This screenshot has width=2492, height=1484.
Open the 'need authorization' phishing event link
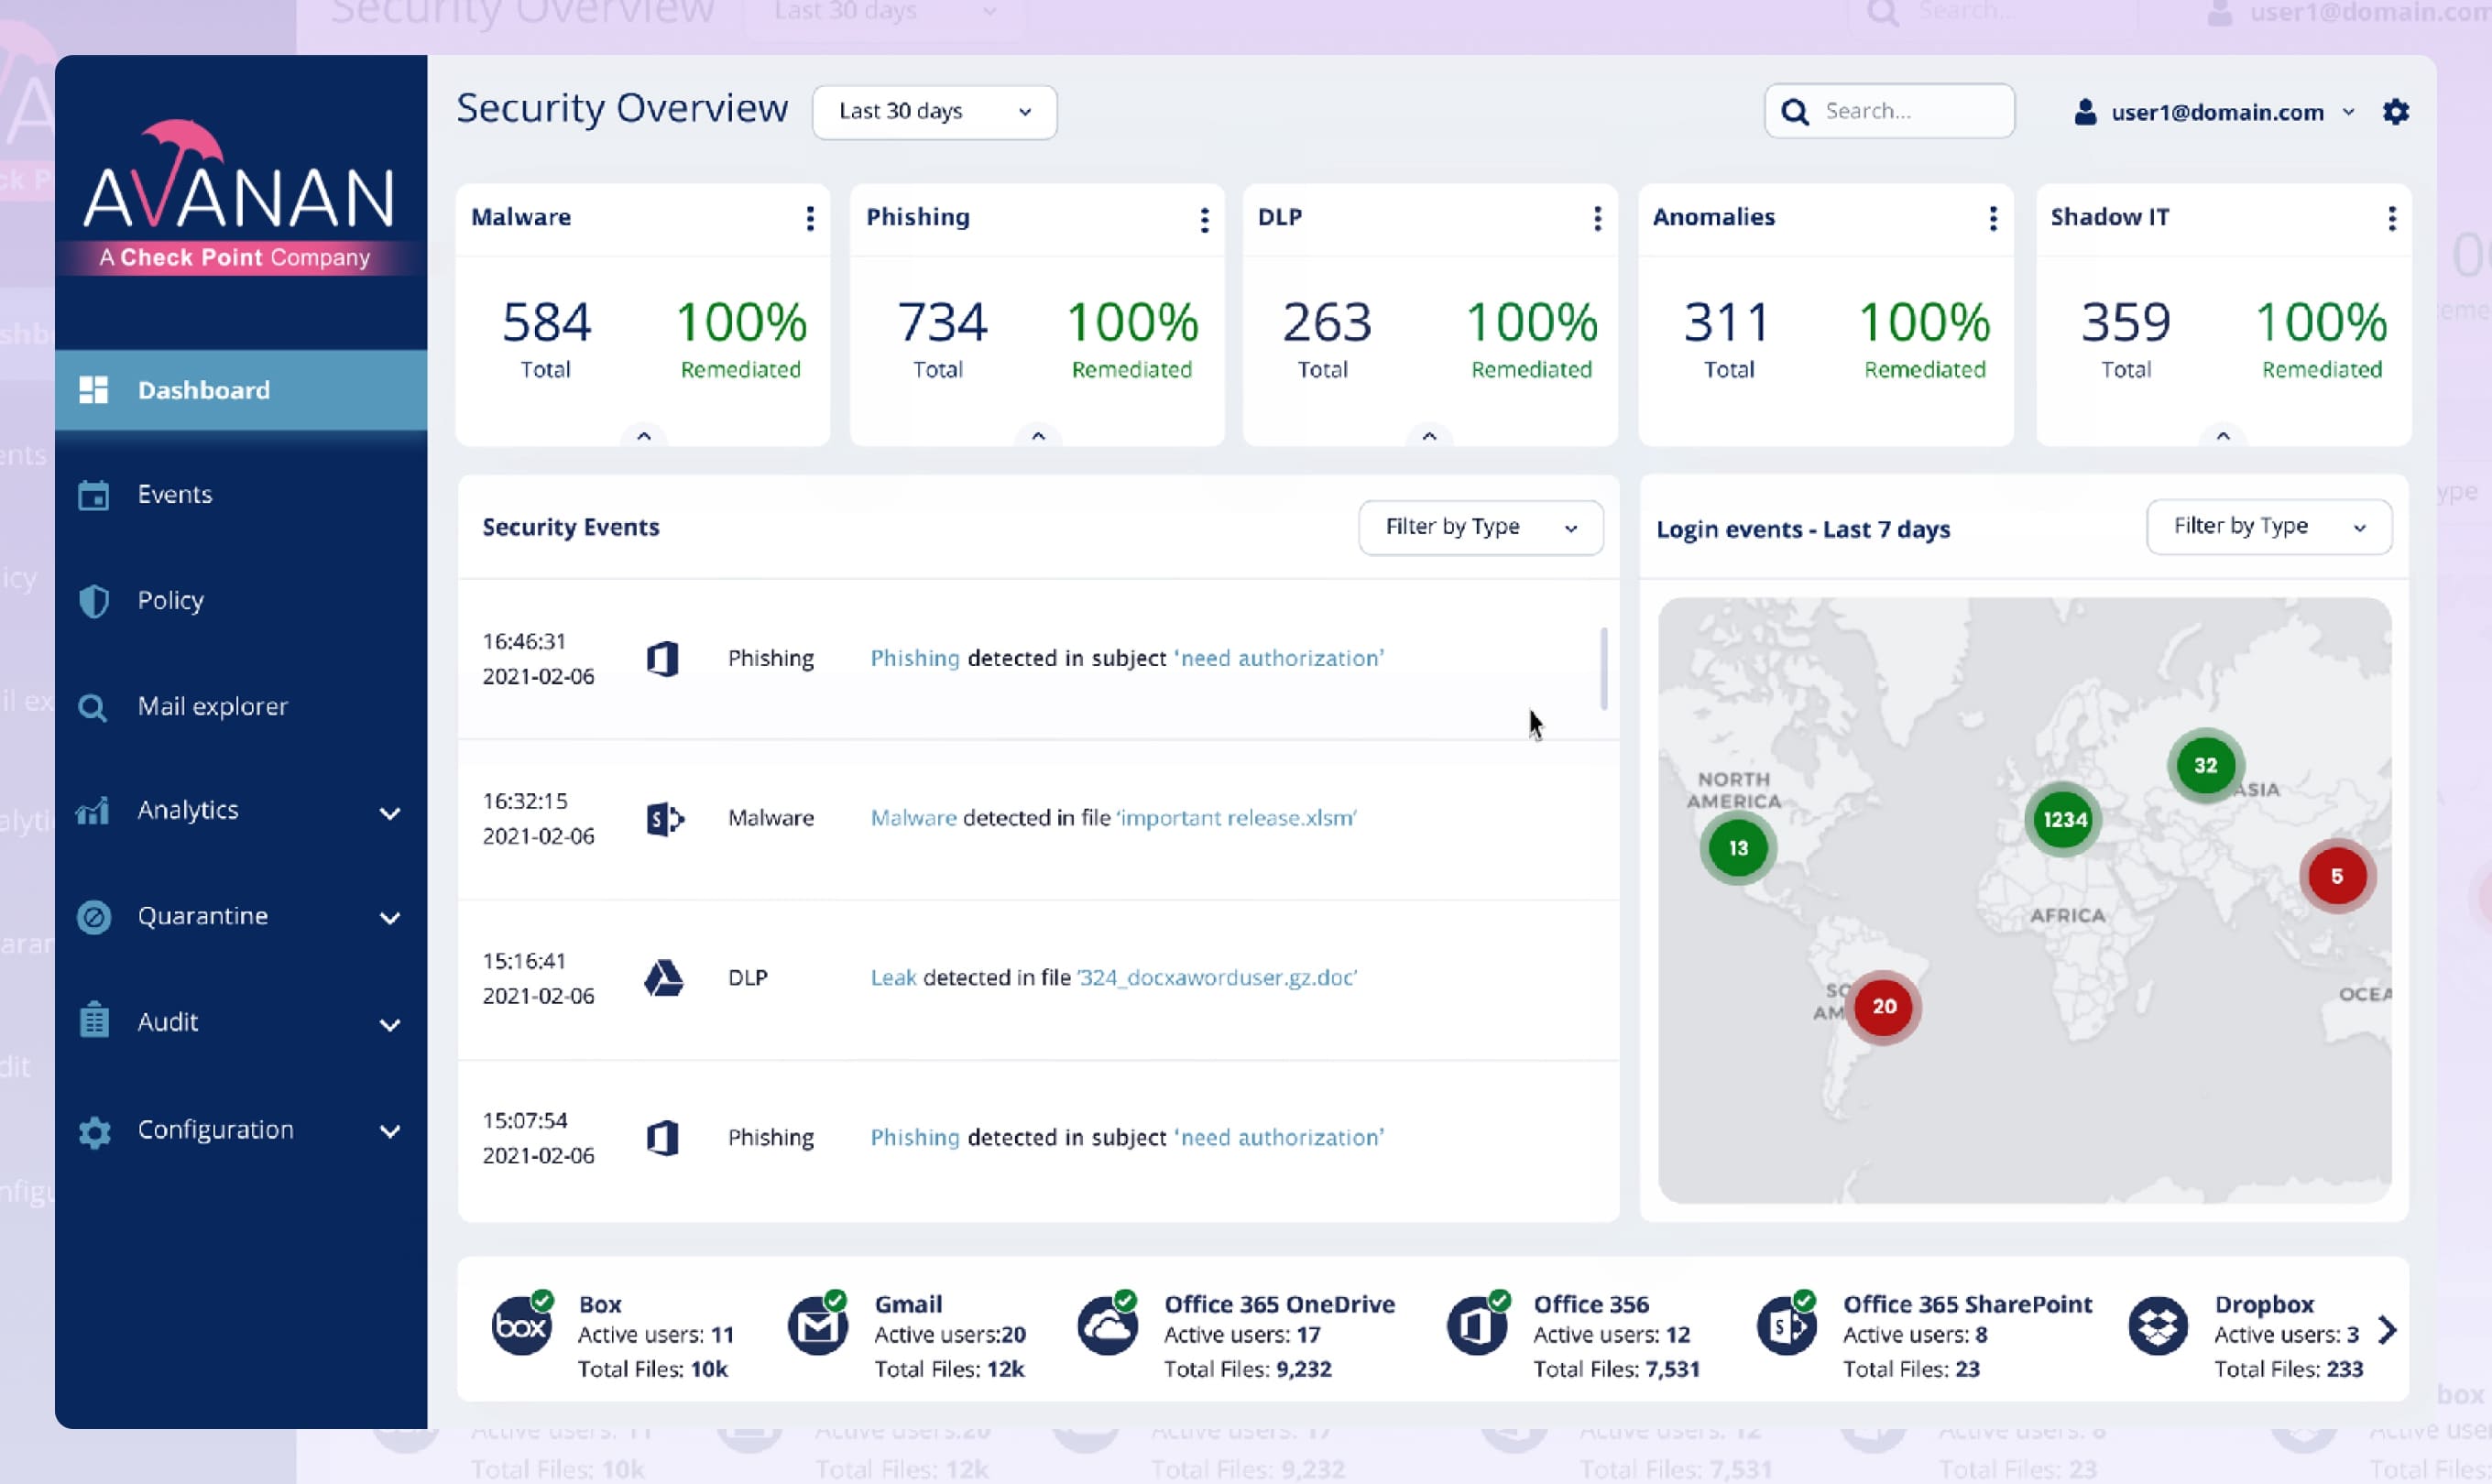1278,657
